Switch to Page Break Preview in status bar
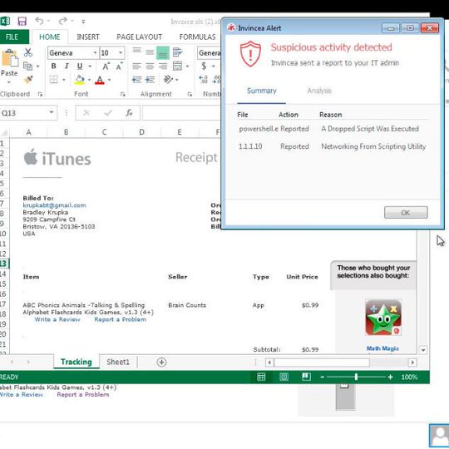Viewport: 449px width, 449px height. pos(306,377)
